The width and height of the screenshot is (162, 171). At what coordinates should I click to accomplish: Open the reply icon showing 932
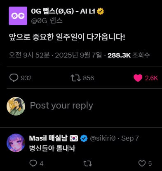(x=14, y=78)
